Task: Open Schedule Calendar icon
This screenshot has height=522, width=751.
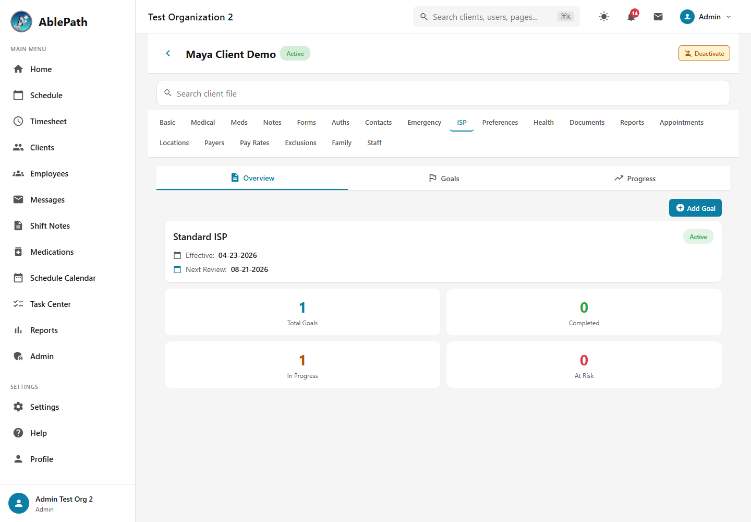Action: click(18, 278)
